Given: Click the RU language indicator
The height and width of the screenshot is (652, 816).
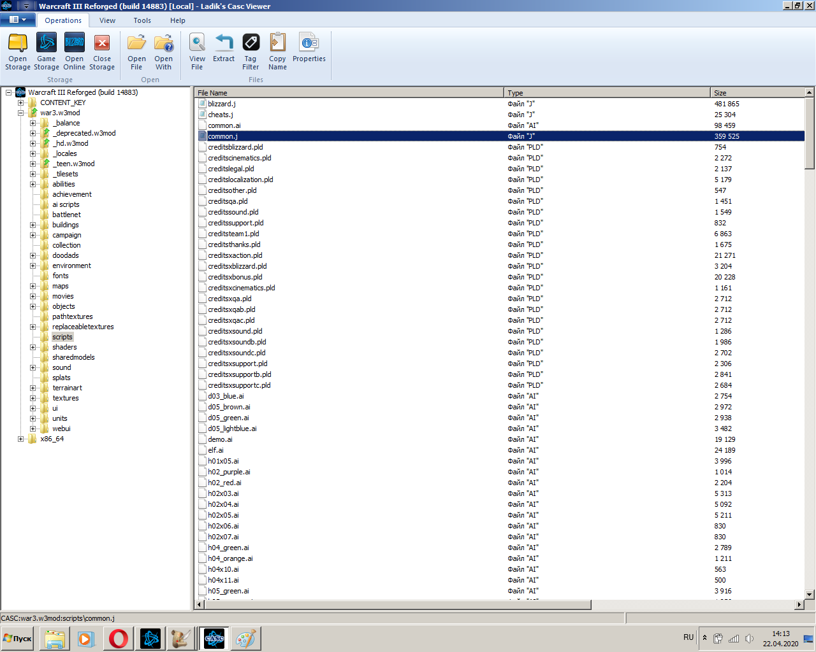Looking at the screenshot, I should [x=688, y=637].
